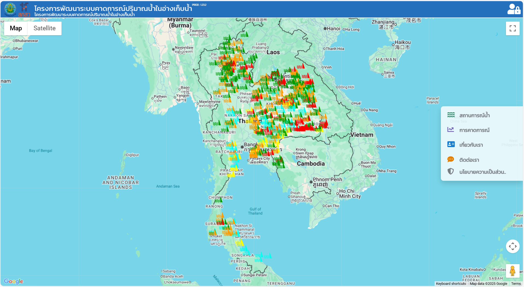The image size is (524, 287).
Task: Click the privacy policy shield icon
Action: (451, 171)
